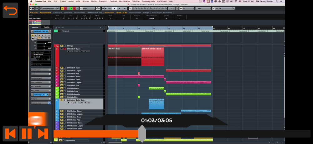
Task: Click the Record transport button
Action: 125,8
